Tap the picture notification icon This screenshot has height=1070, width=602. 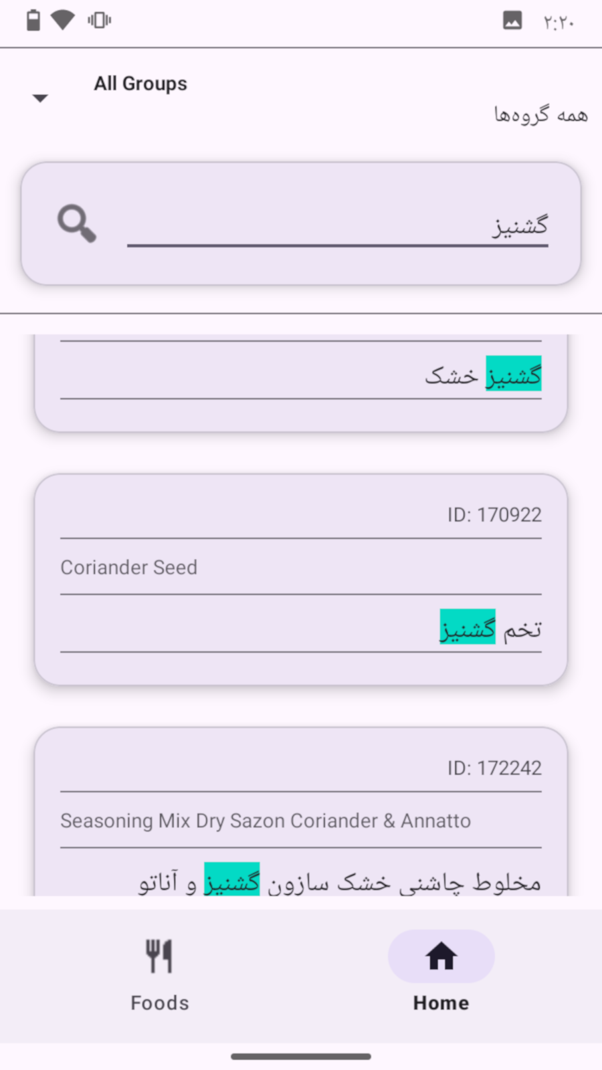tap(512, 21)
